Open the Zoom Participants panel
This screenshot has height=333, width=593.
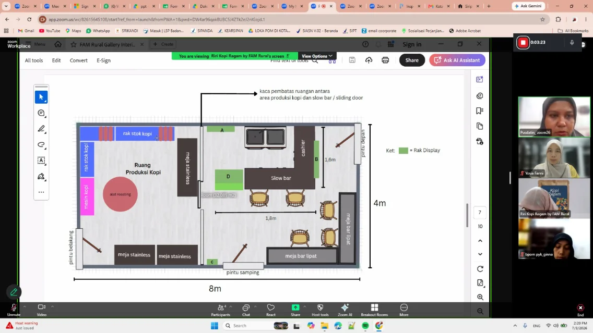220,310
